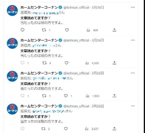145x133 pixels.
Task: Retweet the tweet with 409 views
Action: click(x=44, y=30)
